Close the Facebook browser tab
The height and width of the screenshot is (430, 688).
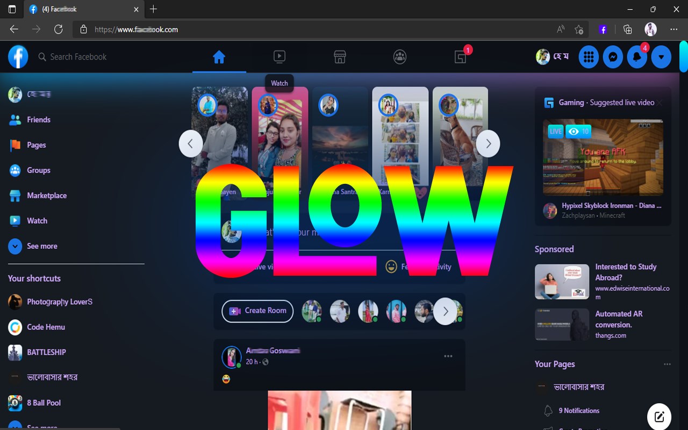click(x=136, y=9)
